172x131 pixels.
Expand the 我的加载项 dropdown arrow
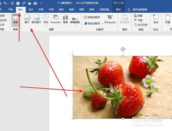(102, 23)
